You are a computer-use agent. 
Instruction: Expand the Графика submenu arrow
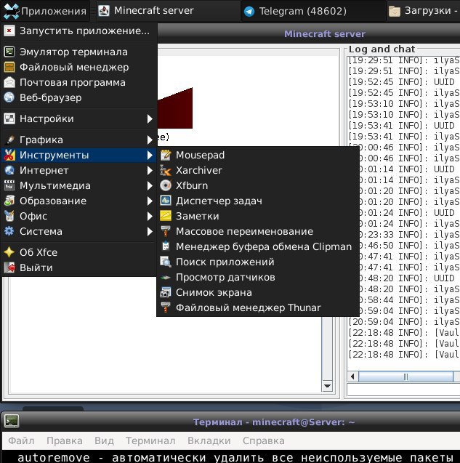[150, 140]
